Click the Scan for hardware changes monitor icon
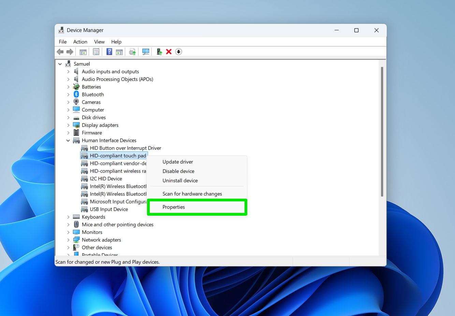455x316 pixels. click(x=146, y=52)
